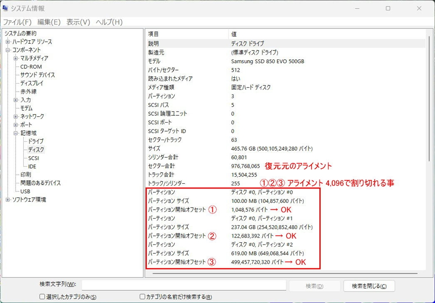
Task: Open the ファイル(F) menu
Action: coord(17,22)
